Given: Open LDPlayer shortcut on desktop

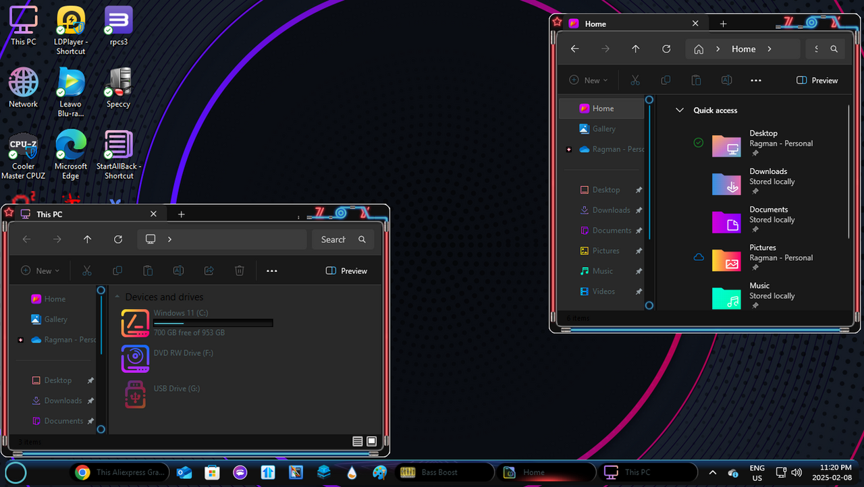Looking at the screenshot, I should tap(70, 30).
